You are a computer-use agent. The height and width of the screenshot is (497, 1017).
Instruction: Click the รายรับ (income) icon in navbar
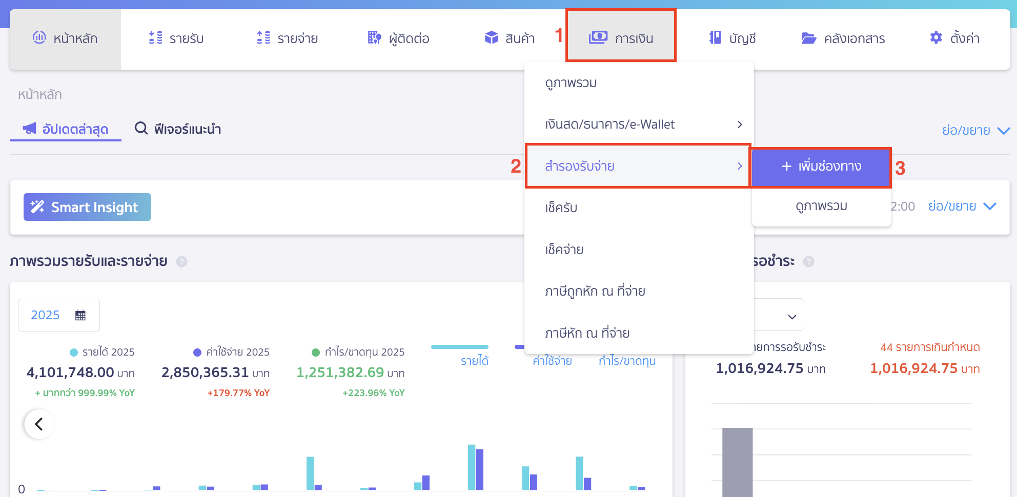[155, 38]
